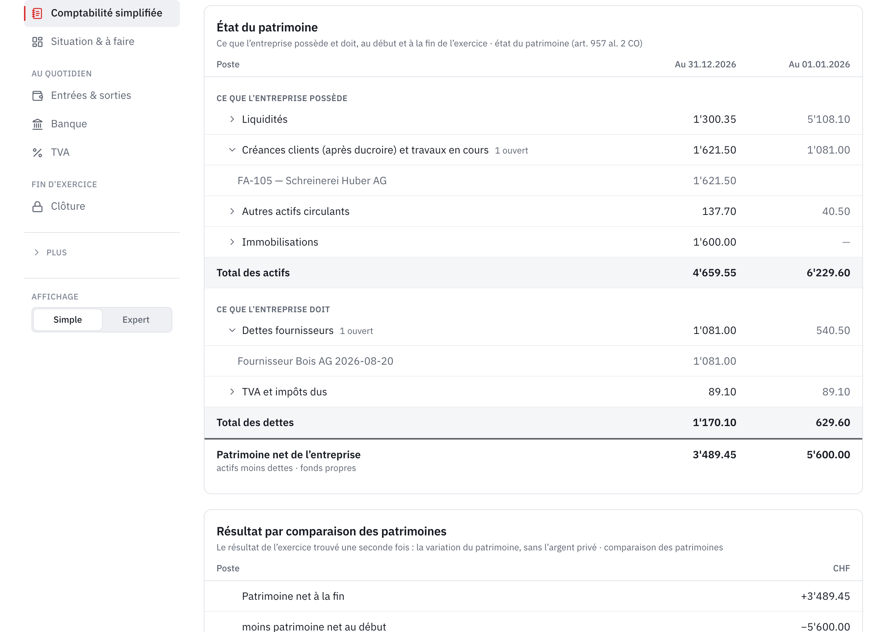Open the TVA sidebar entry
The height and width of the screenshot is (632, 887).
tap(102, 152)
